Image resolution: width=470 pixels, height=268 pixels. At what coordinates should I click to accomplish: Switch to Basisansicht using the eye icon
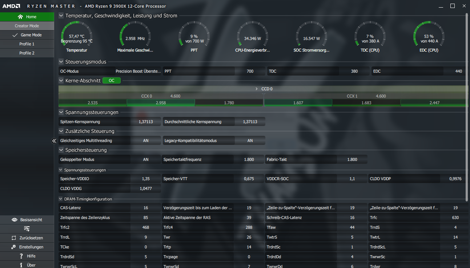click(27, 220)
